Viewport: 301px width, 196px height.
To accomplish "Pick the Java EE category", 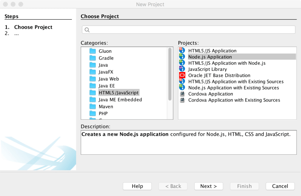I will (107, 86).
